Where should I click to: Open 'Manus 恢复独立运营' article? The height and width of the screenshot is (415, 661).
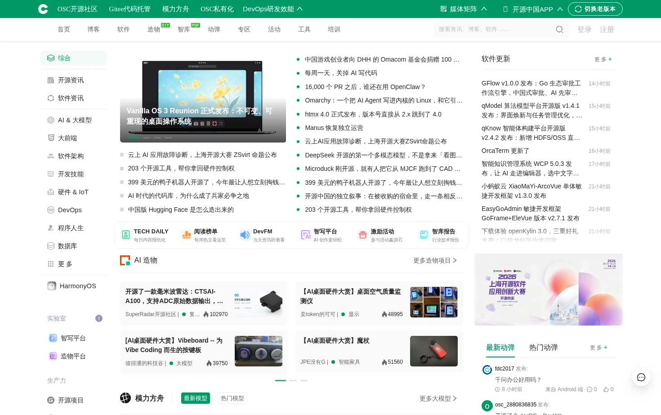(334, 128)
